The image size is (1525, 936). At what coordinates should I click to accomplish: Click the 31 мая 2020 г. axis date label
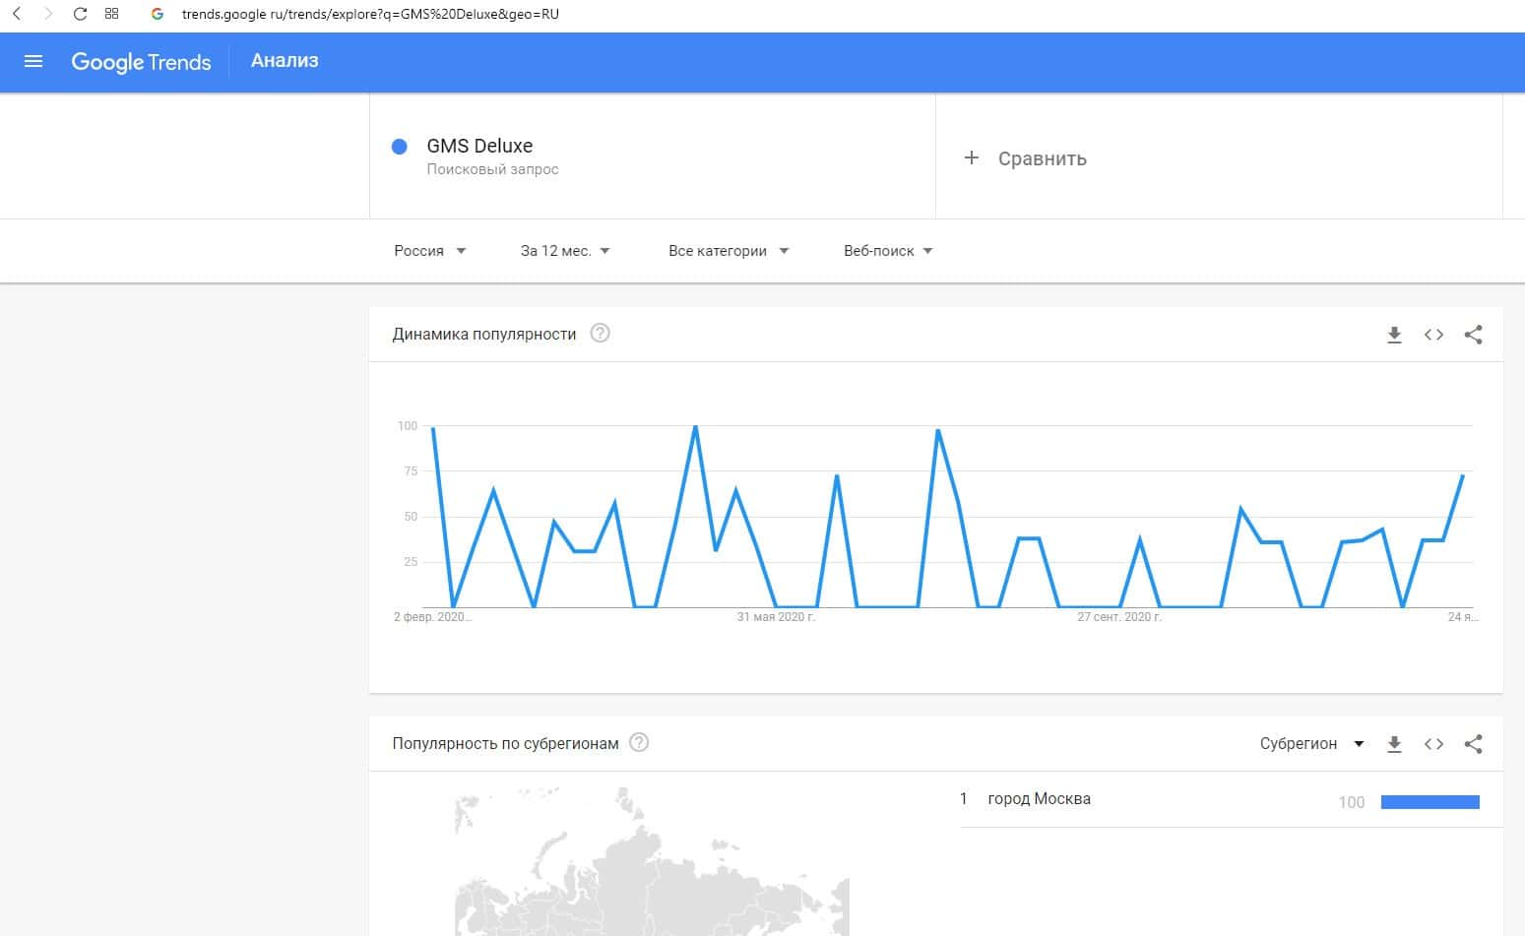(x=776, y=617)
